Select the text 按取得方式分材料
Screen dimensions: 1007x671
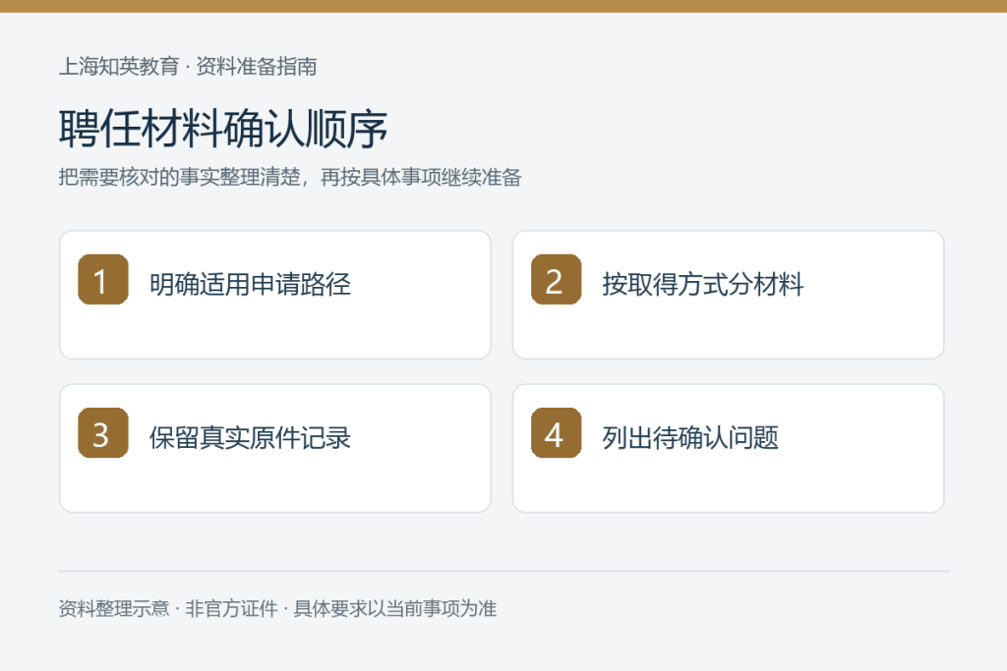[703, 284]
